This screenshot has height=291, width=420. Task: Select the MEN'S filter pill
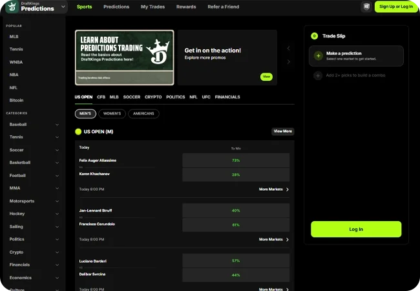click(85, 114)
